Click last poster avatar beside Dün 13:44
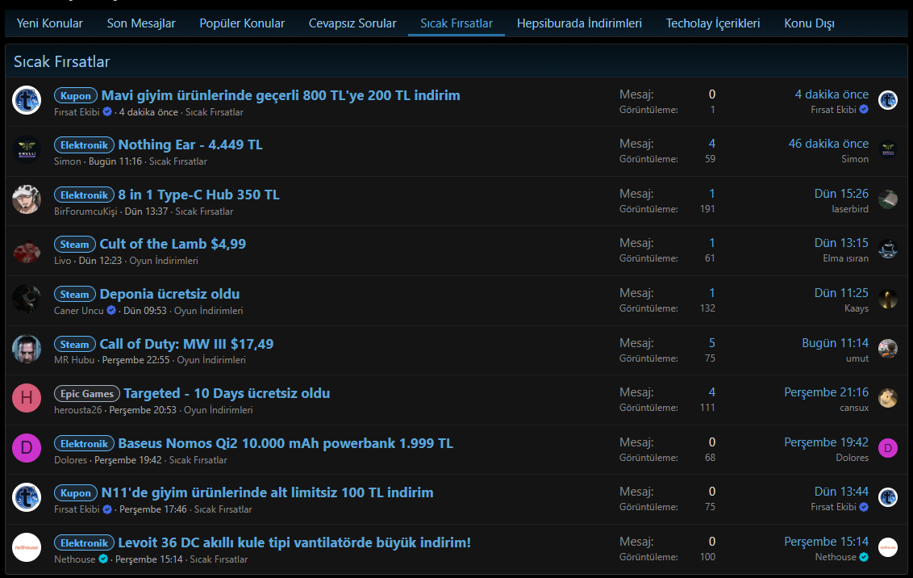Image resolution: width=913 pixels, height=578 pixels. point(888,497)
